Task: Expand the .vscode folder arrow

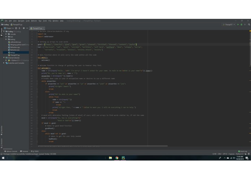Action: click(x=6, y=34)
